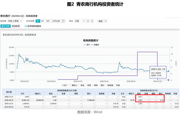Uncheck the 合并同机构股东 checkbox
Screen dimensions: 182x116
pos(26,26)
